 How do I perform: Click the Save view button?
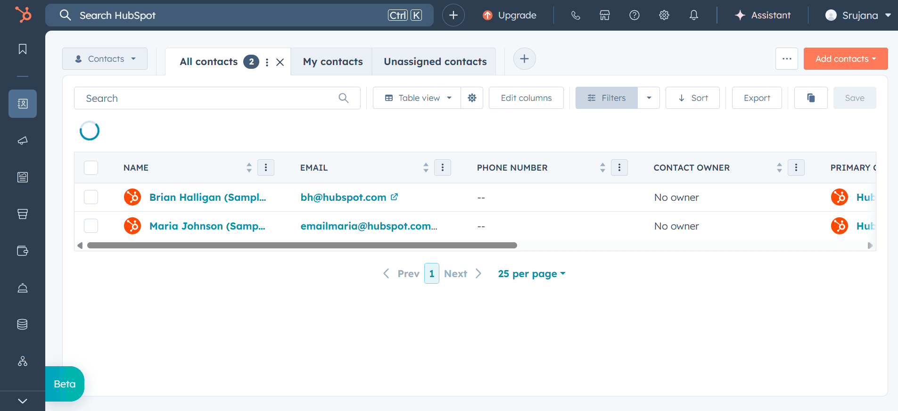click(x=855, y=98)
